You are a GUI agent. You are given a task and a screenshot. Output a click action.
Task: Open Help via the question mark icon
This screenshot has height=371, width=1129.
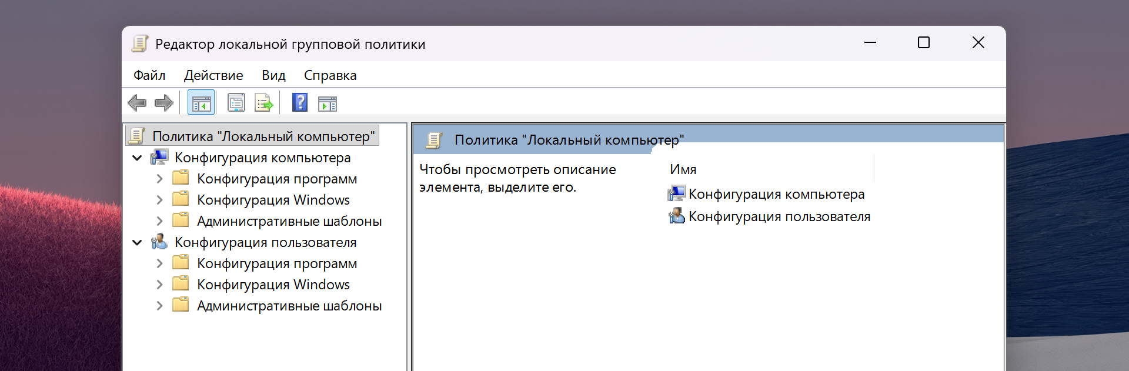click(x=300, y=103)
